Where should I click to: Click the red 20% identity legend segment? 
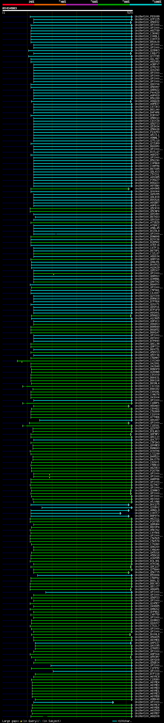18,5
